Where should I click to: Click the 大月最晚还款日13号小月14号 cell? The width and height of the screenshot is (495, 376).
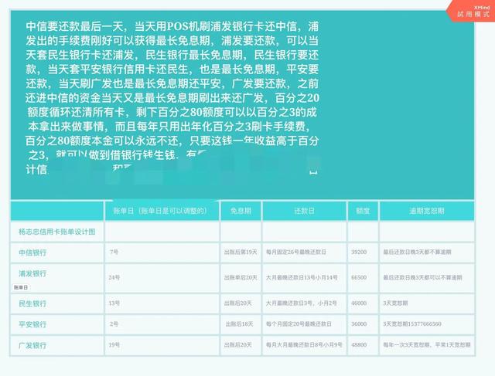(x=304, y=278)
